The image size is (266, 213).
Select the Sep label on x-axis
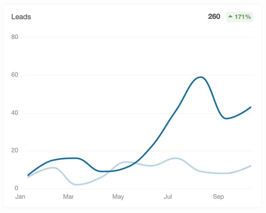tap(218, 197)
